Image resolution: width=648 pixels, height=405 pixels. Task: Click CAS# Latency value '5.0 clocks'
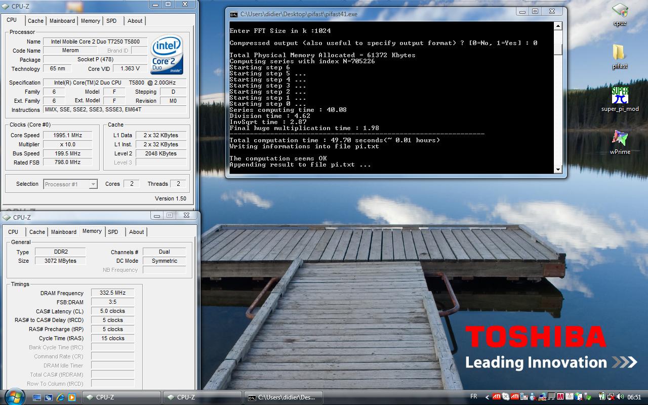pos(112,311)
